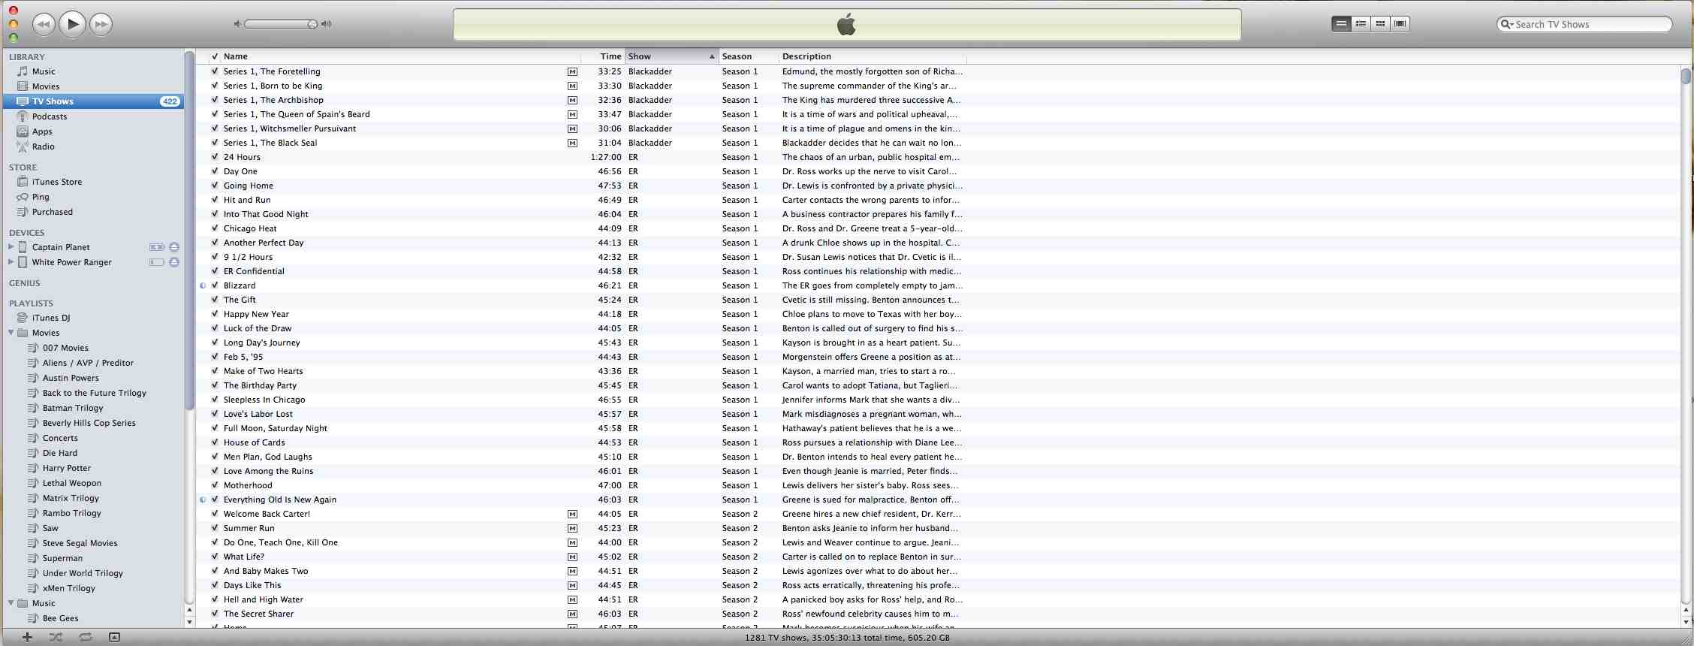This screenshot has width=1694, height=646.
Task: Toggle the check-all column header checkbox
Action: [x=215, y=56]
